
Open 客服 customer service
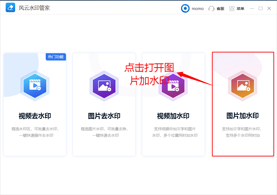(x=220, y=9)
